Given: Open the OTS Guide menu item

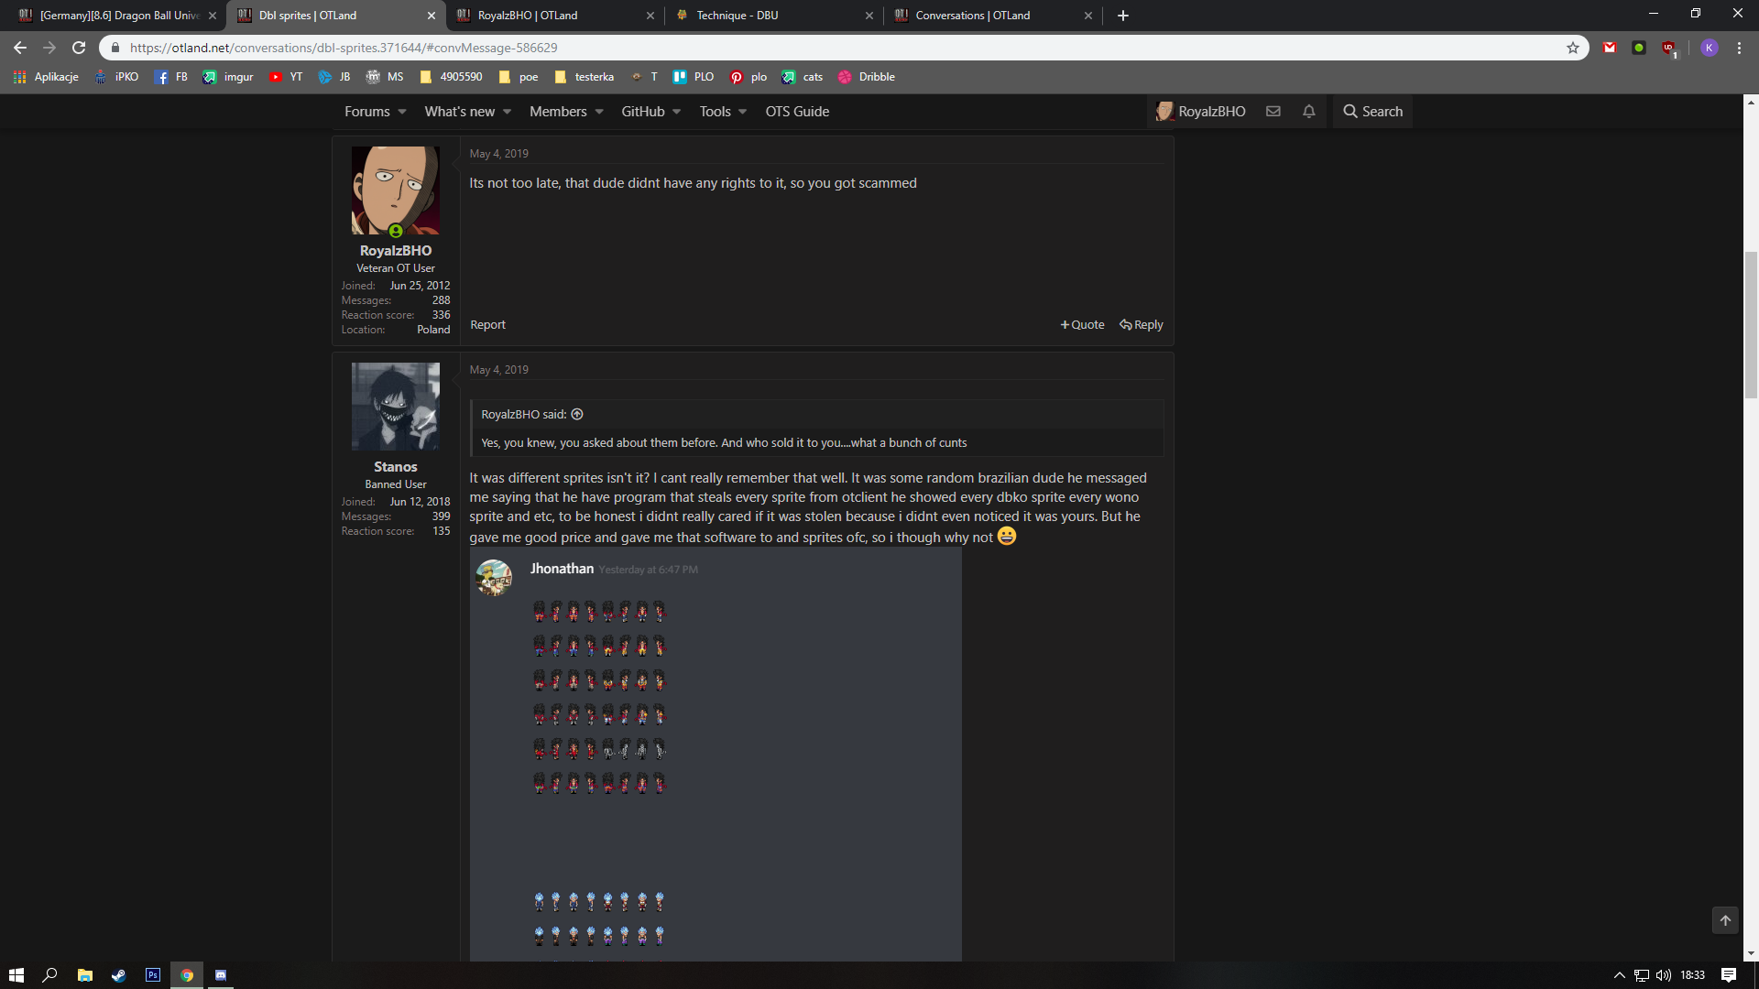Looking at the screenshot, I should pyautogui.click(x=797, y=112).
